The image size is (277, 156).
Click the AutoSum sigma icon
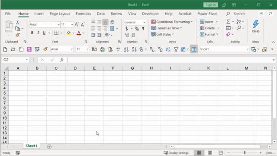point(228,22)
